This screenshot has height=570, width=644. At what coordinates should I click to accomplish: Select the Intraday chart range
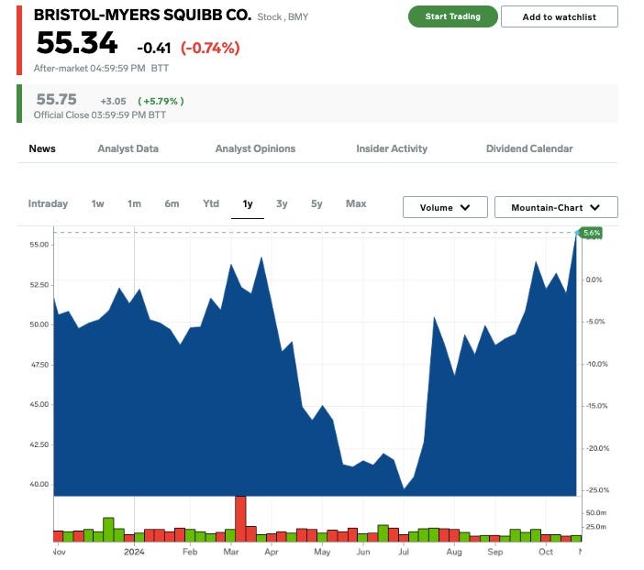click(x=48, y=203)
